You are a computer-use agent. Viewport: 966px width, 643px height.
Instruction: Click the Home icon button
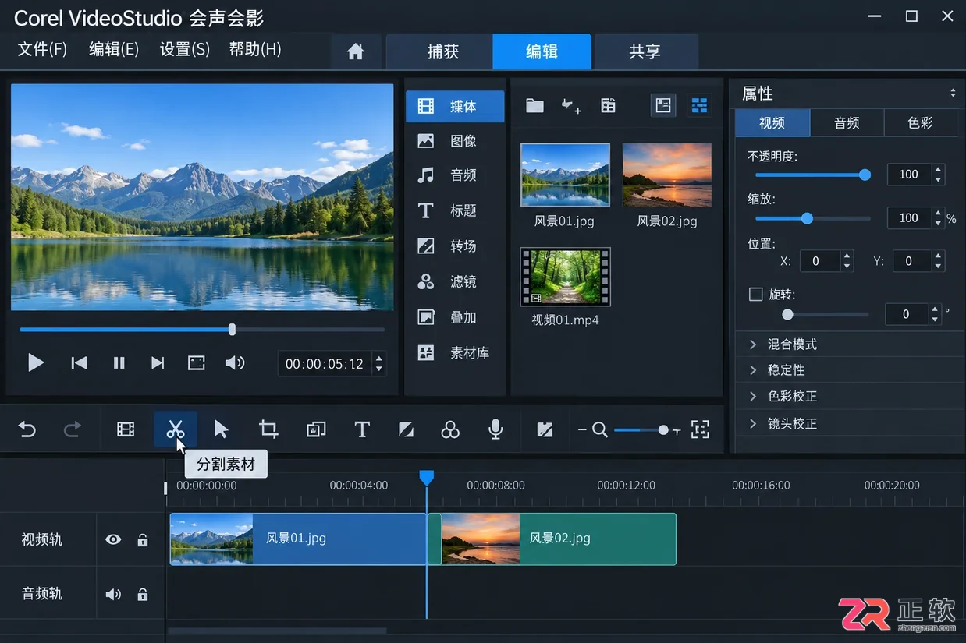[x=356, y=51]
